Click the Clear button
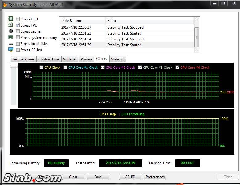Image resolution: width=240 pixels, height=185 pixels. tap(73, 177)
